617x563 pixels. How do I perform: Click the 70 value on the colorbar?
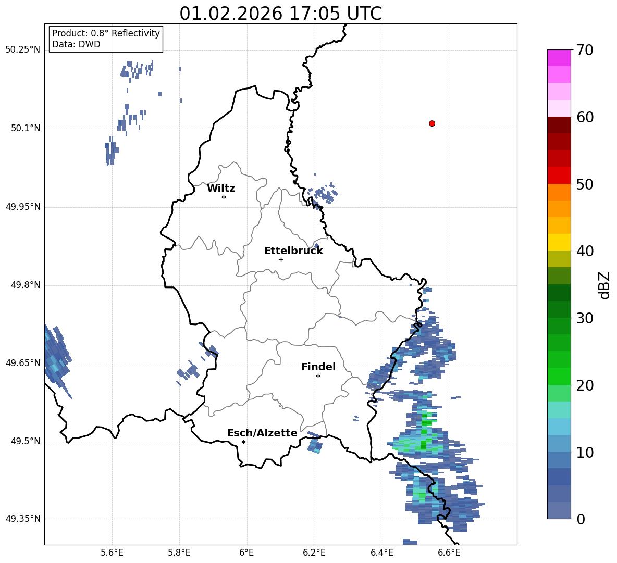click(x=584, y=51)
